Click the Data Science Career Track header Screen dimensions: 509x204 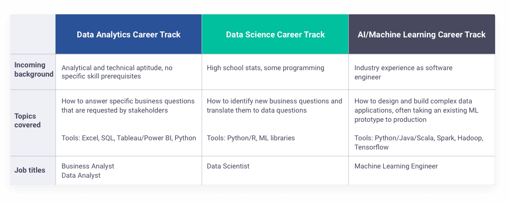pos(275,34)
